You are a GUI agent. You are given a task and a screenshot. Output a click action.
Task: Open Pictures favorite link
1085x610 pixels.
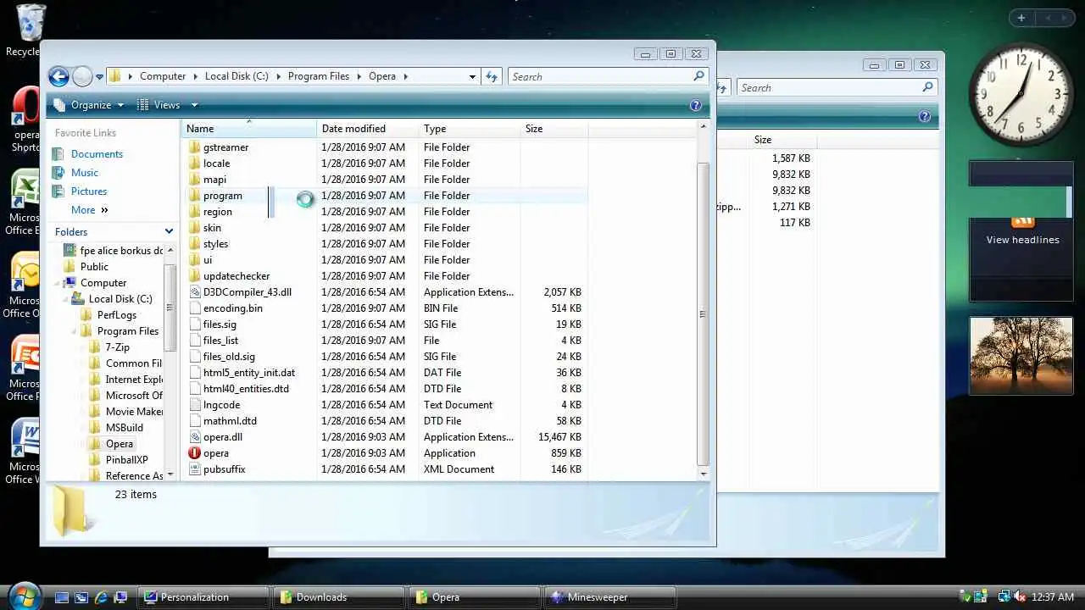point(89,191)
